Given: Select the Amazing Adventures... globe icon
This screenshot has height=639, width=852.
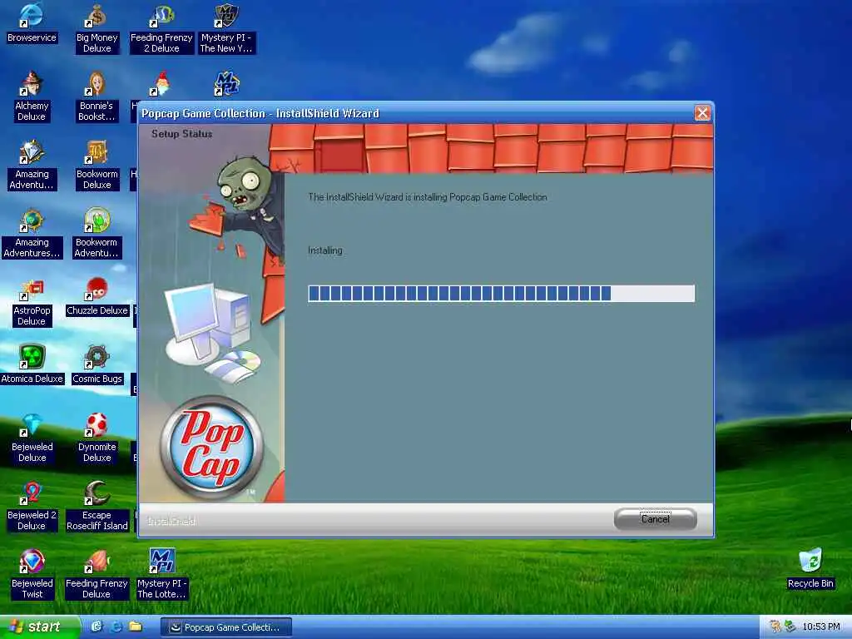Looking at the screenshot, I should pyautogui.click(x=32, y=234).
